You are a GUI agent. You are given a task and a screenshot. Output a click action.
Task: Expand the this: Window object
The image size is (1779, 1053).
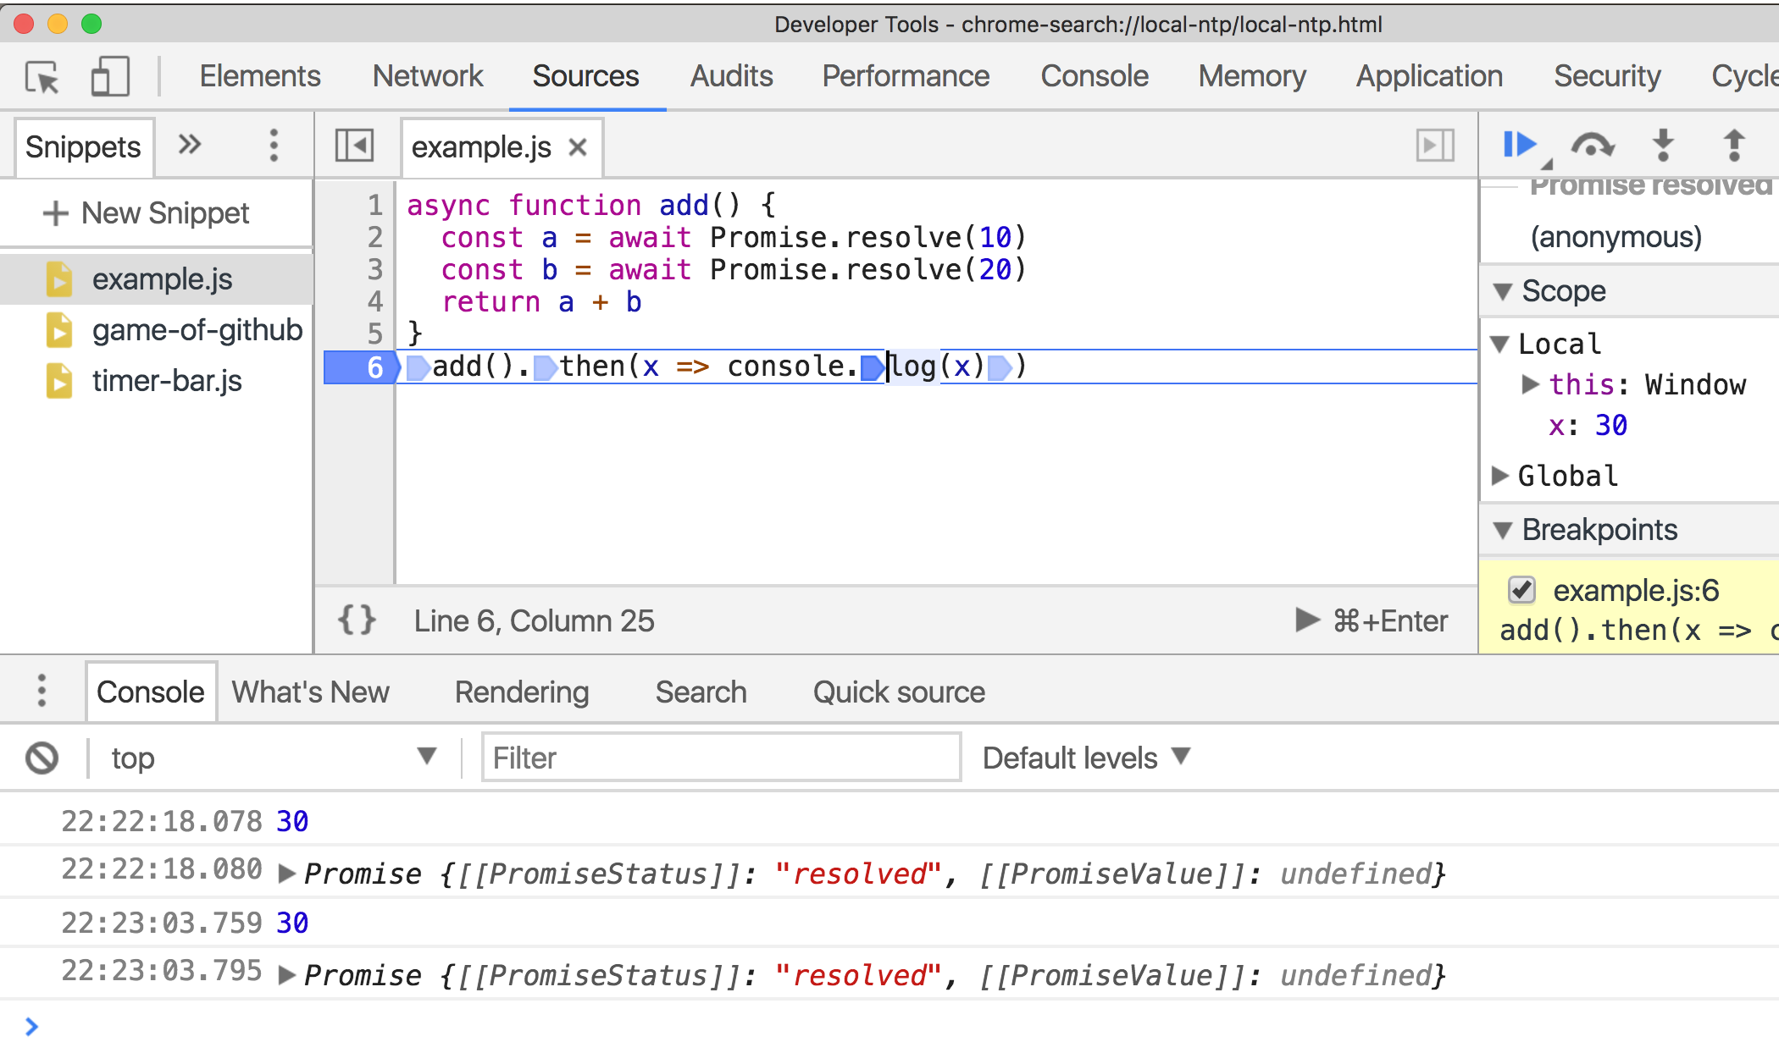(1530, 384)
